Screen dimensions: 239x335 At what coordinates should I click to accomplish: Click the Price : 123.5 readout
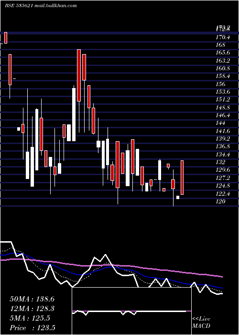tap(33, 328)
